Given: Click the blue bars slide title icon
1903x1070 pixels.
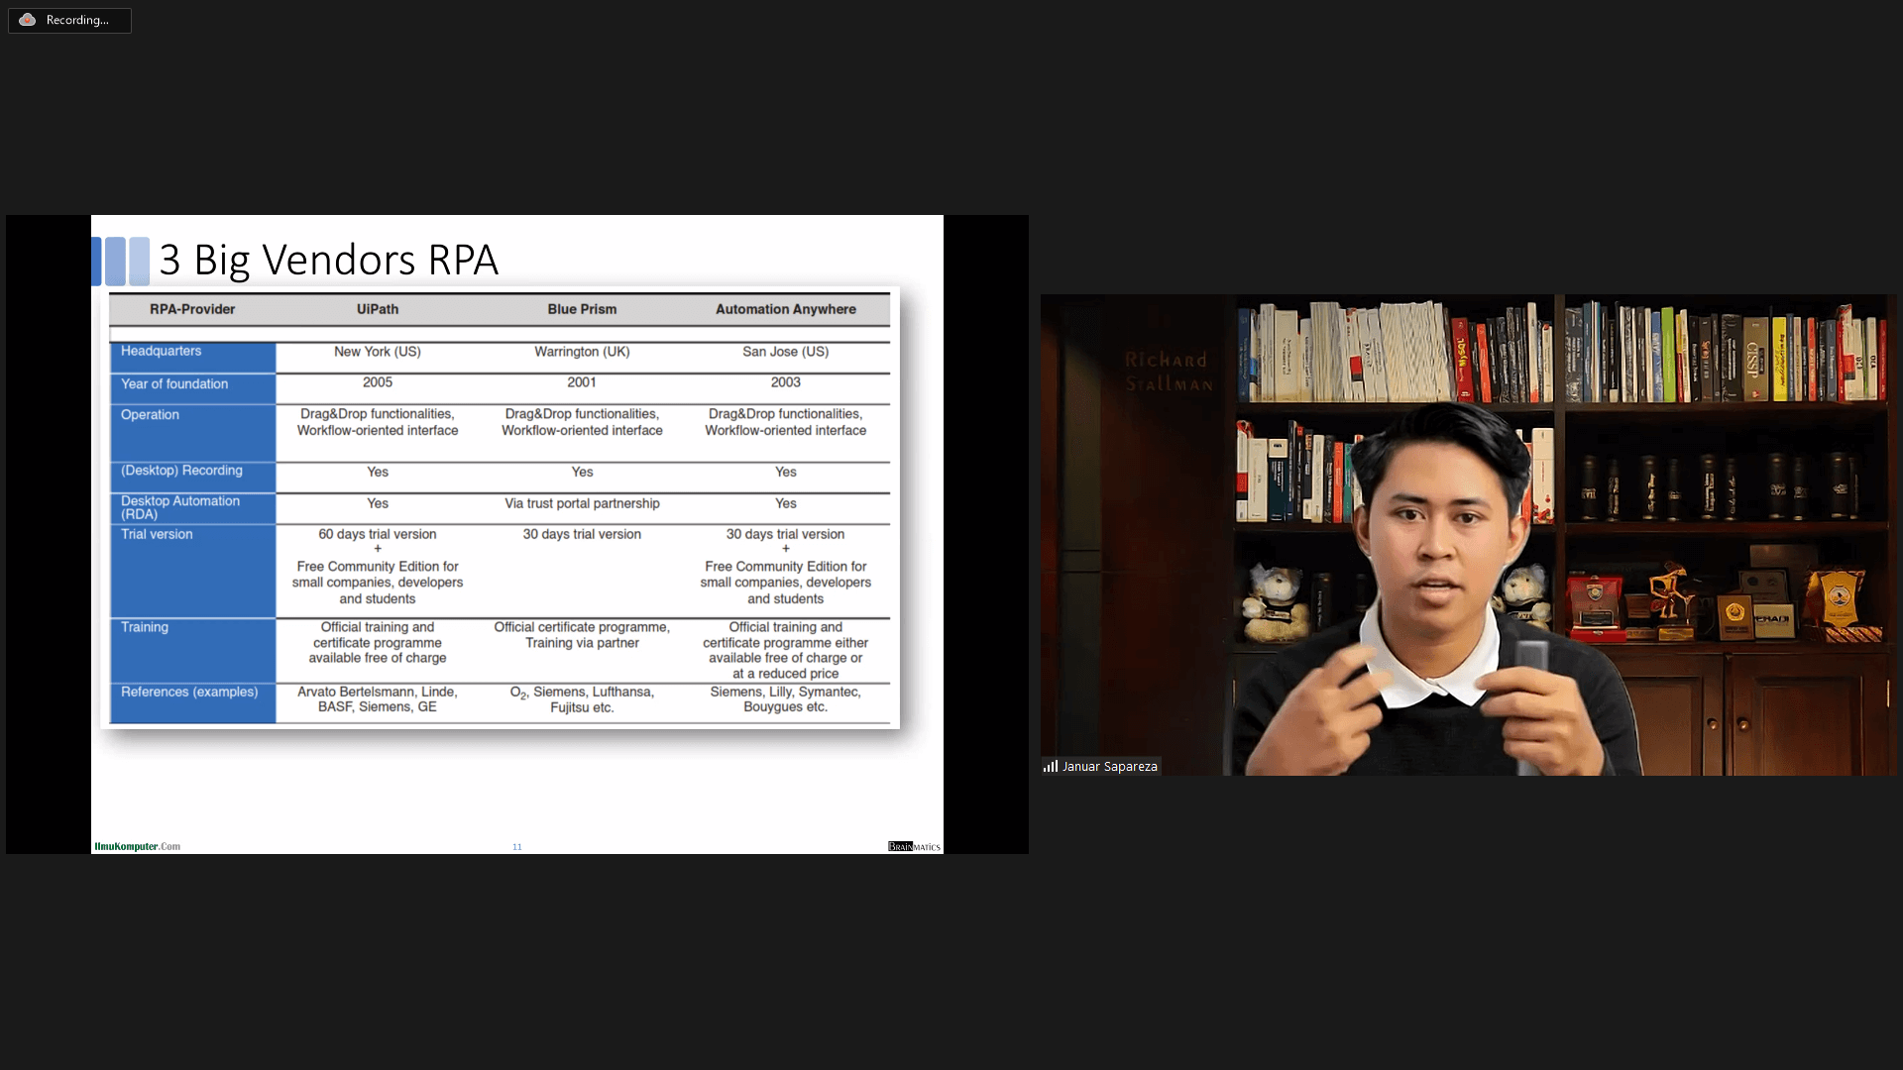Looking at the screenshot, I should coord(121,261).
